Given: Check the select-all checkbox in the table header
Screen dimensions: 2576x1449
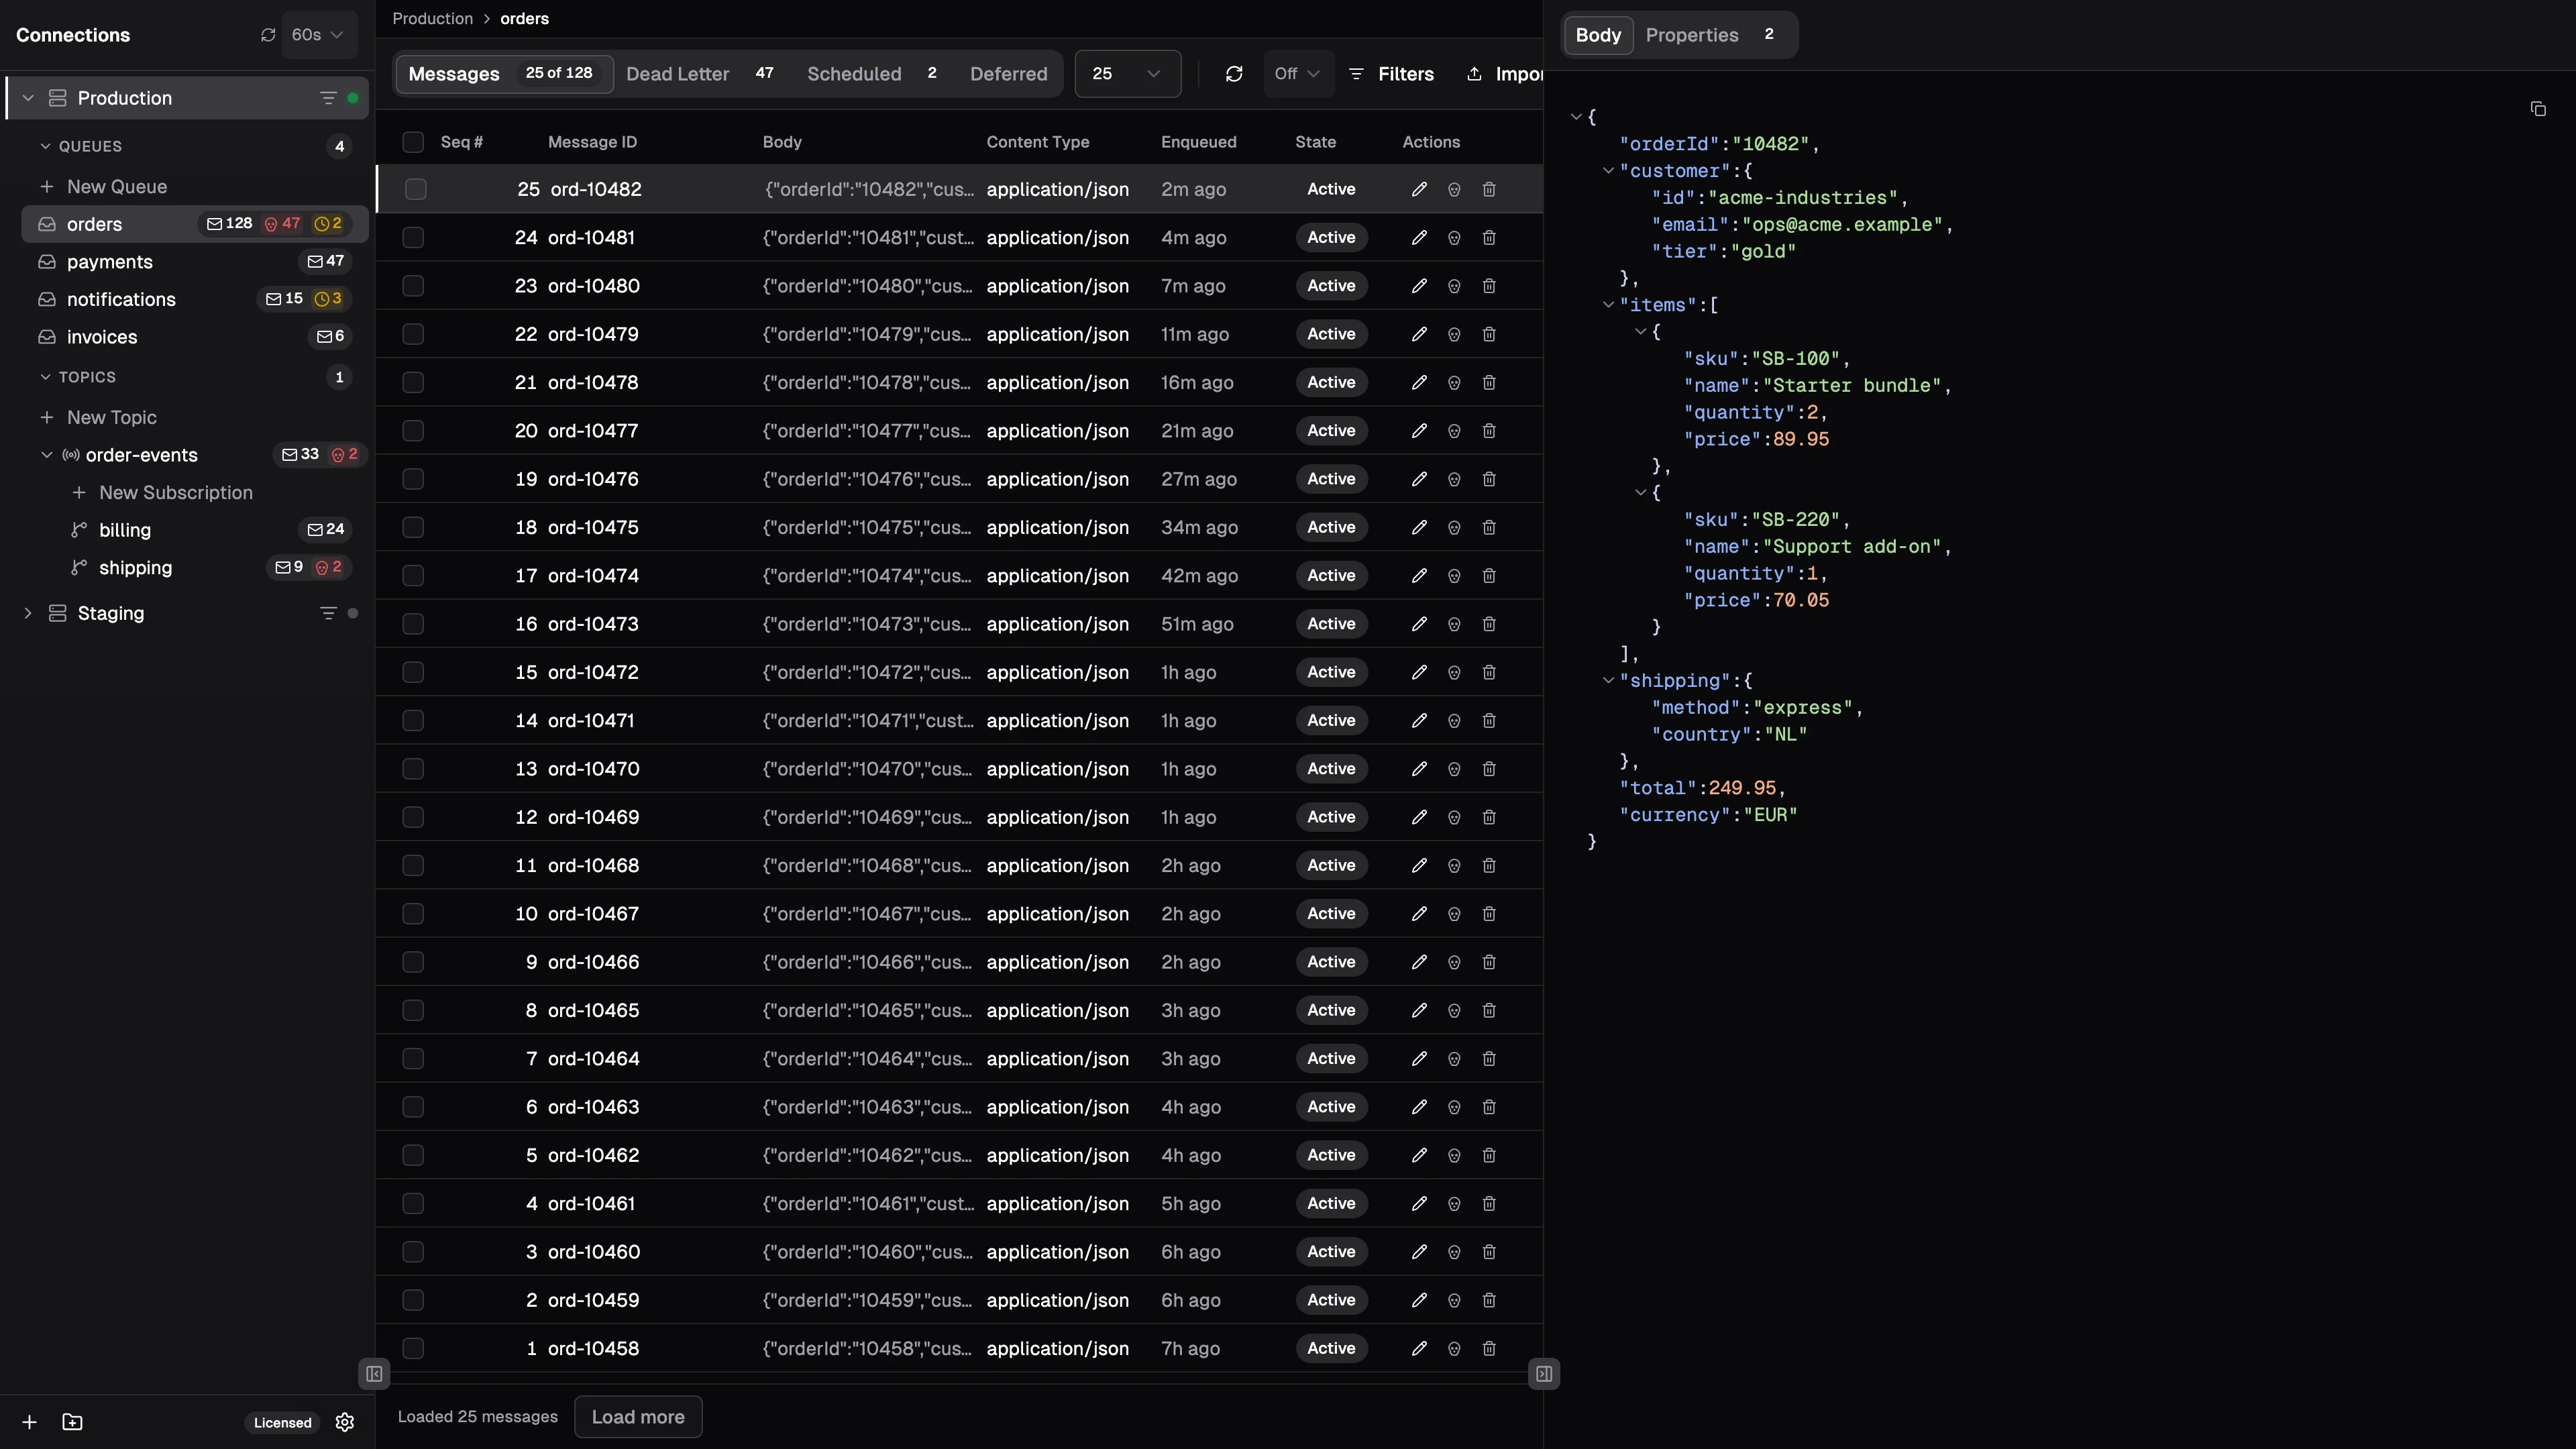Looking at the screenshot, I should coord(413,142).
